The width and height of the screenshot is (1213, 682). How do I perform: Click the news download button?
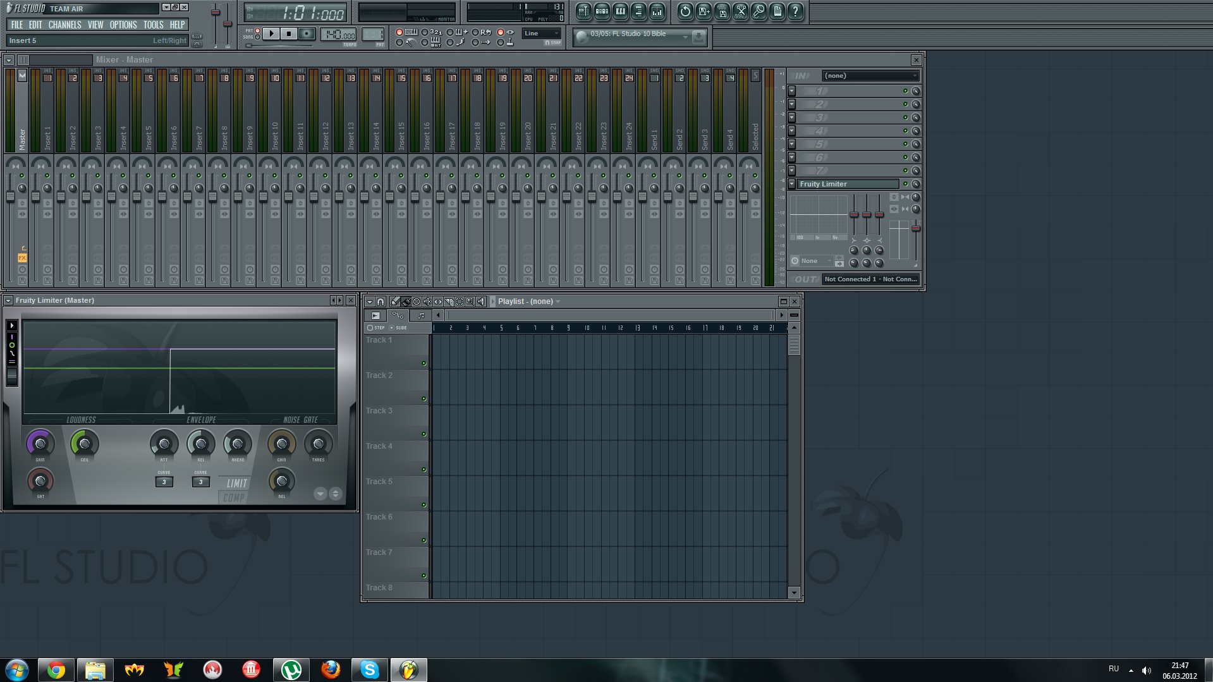coord(698,37)
